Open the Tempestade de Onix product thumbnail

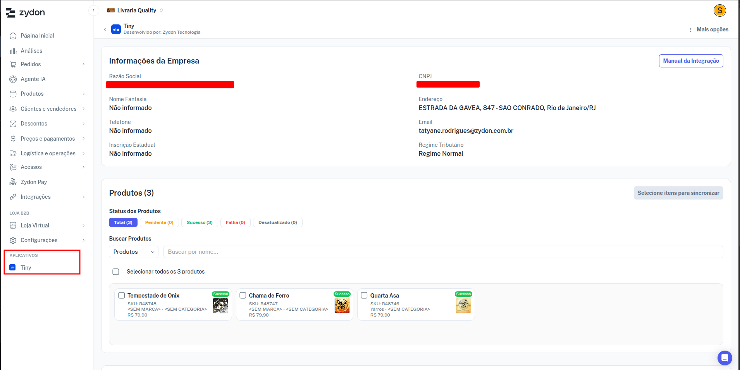click(220, 306)
